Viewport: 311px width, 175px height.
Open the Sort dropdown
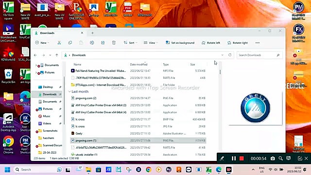point(130,43)
